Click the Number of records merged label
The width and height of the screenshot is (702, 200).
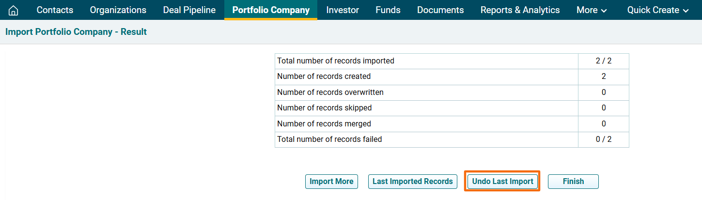(x=324, y=123)
